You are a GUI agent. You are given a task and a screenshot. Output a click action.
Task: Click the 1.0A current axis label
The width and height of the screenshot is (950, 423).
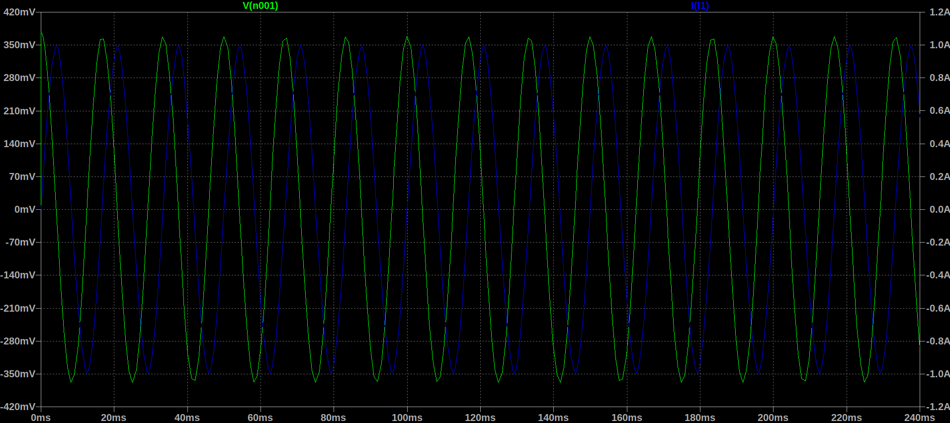[x=939, y=45]
